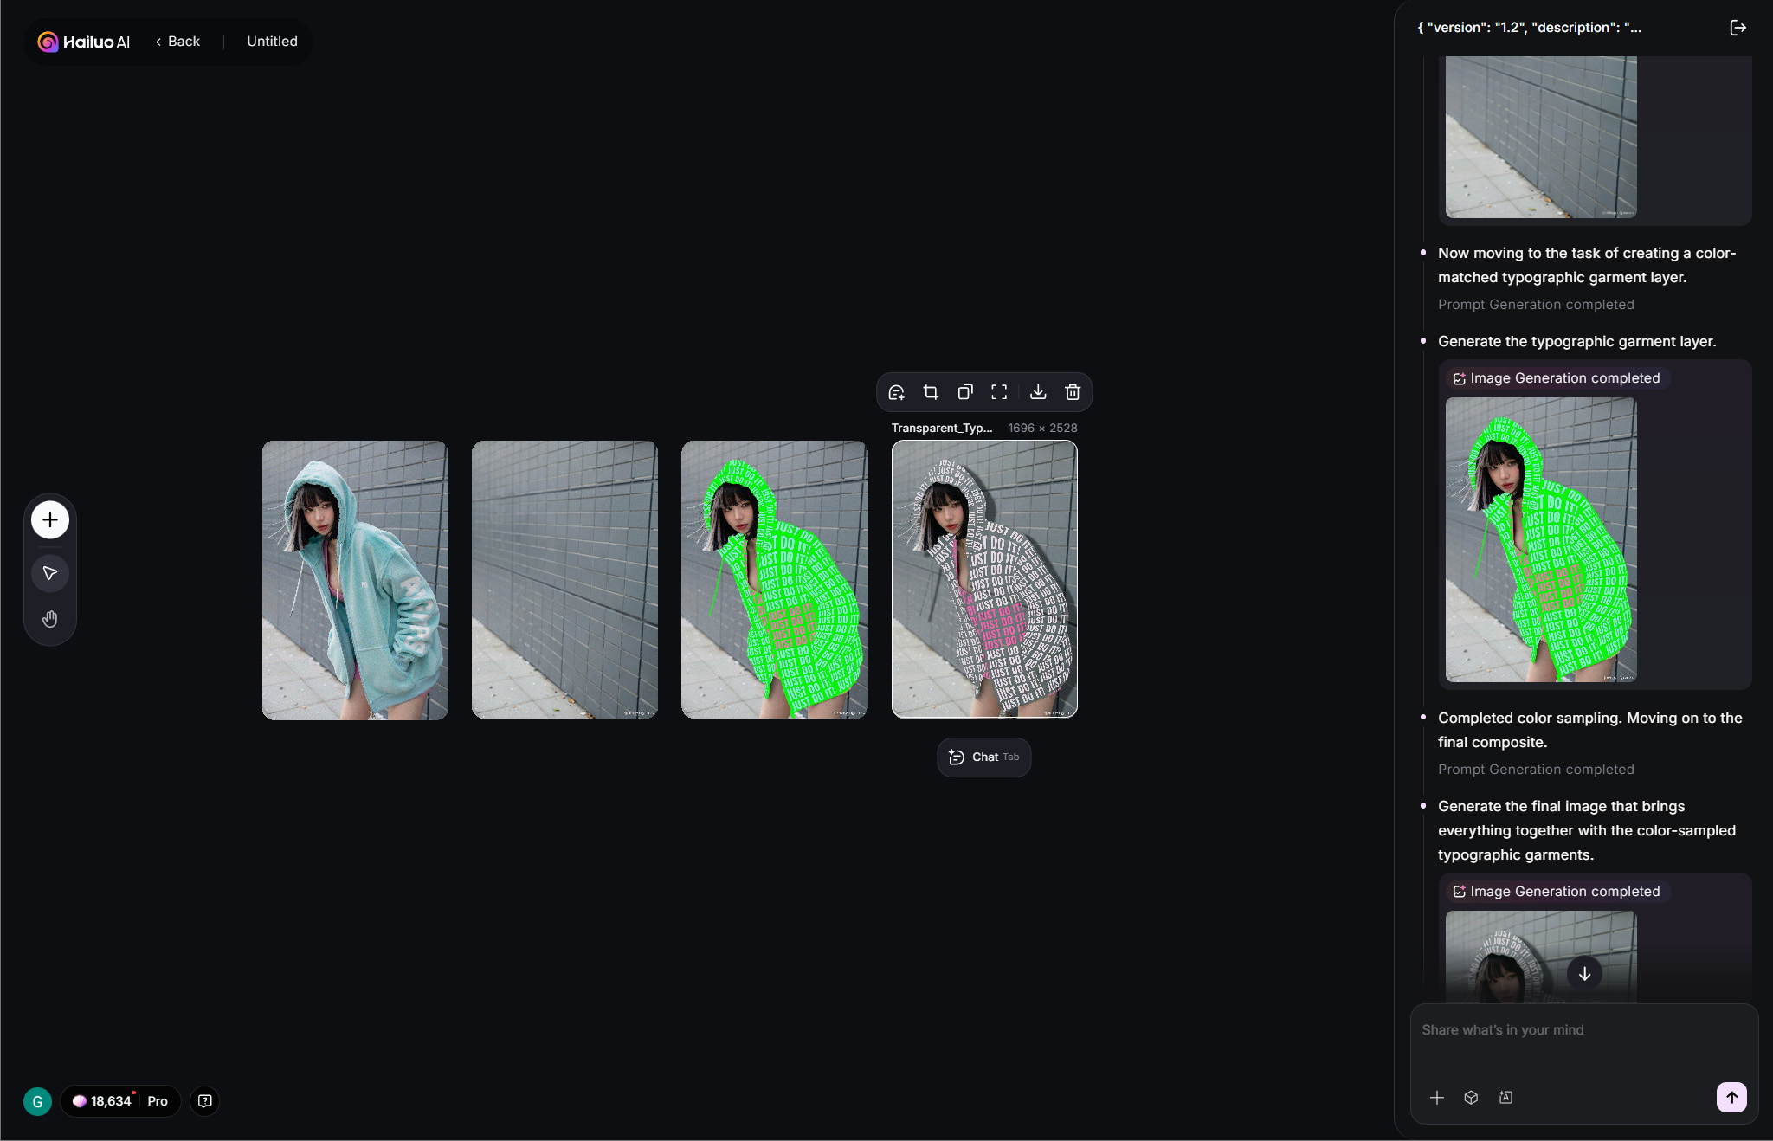The height and width of the screenshot is (1141, 1773).
Task: Download the selected image
Action: [1038, 392]
